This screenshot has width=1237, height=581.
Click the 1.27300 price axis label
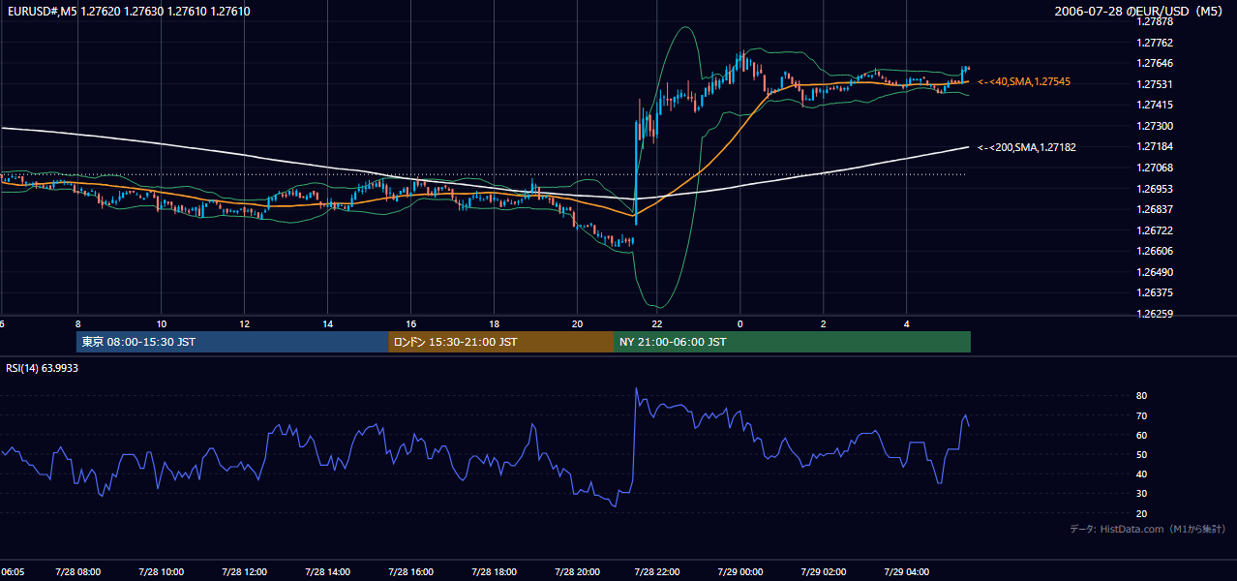(x=1154, y=127)
